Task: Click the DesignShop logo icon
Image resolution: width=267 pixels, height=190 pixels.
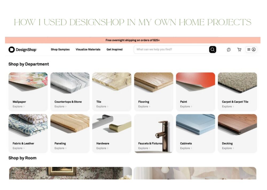Action: (11, 49)
